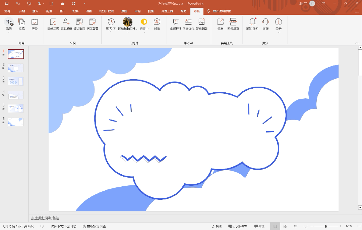Select slide 1 thumbnail
Image resolution: width=362 pixels, height=230 pixels.
(16, 54)
